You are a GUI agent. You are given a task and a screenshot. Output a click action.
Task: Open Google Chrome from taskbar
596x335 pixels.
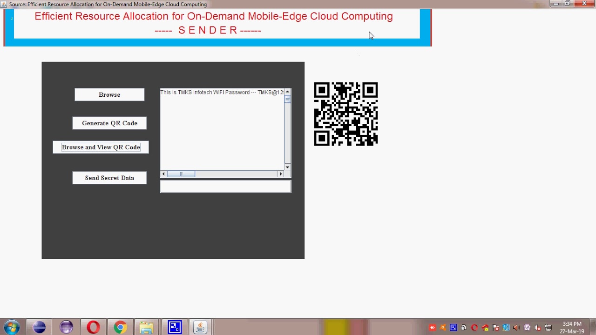tap(120, 328)
